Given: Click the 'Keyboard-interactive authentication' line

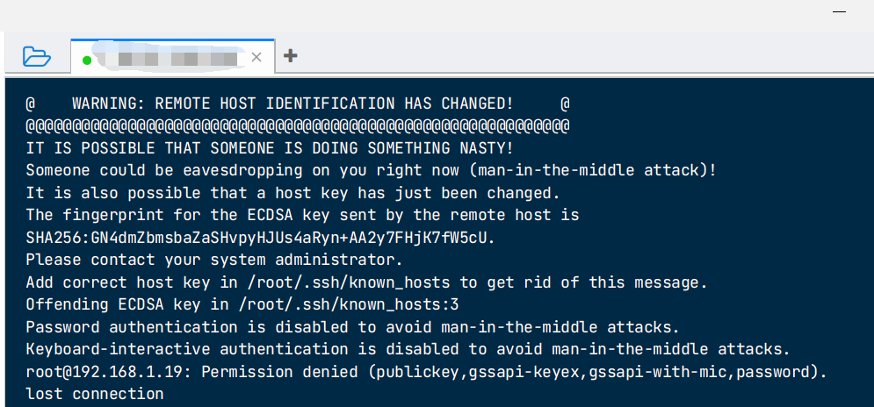Looking at the screenshot, I should click(408, 349).
